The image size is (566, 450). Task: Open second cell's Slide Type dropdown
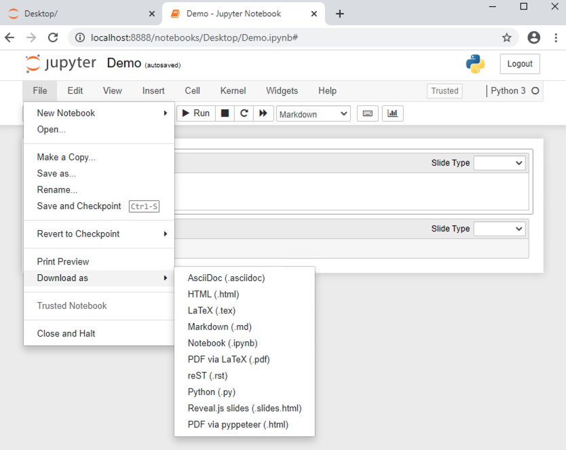[x=499, y=229]
